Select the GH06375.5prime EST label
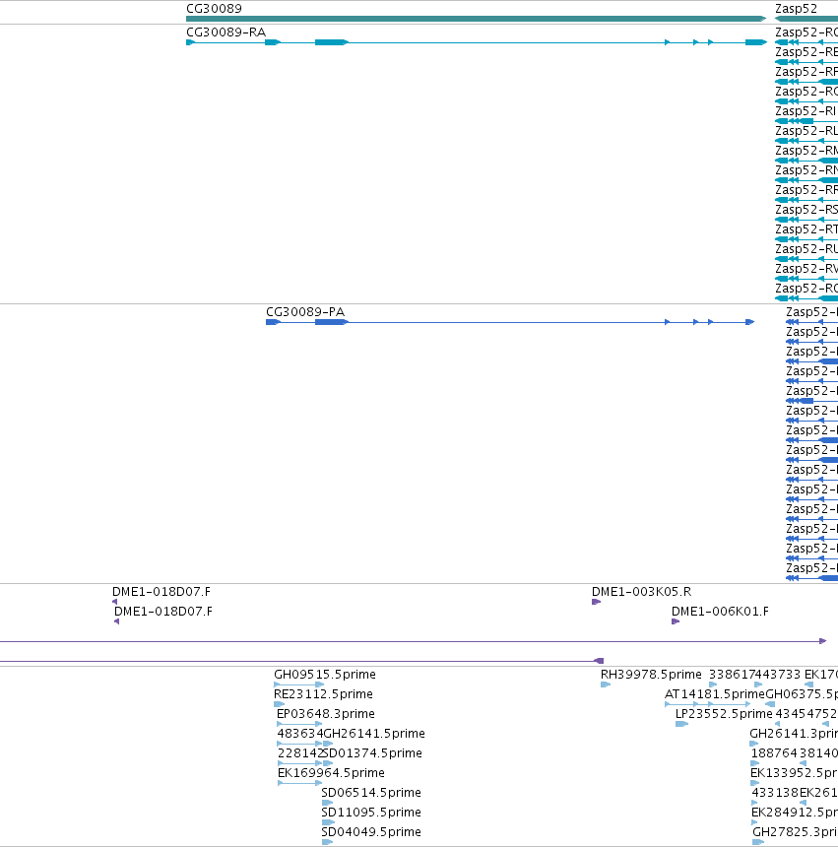838x847 pixels. [x=802, y=694]
